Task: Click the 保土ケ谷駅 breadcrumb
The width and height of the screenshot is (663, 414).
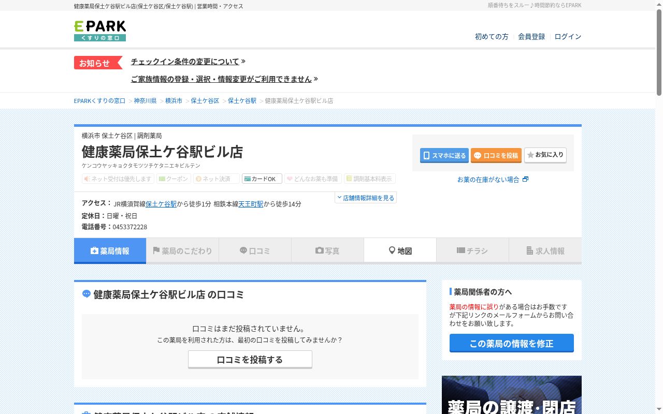Action: pyautogui.click(x=242, y=101)
